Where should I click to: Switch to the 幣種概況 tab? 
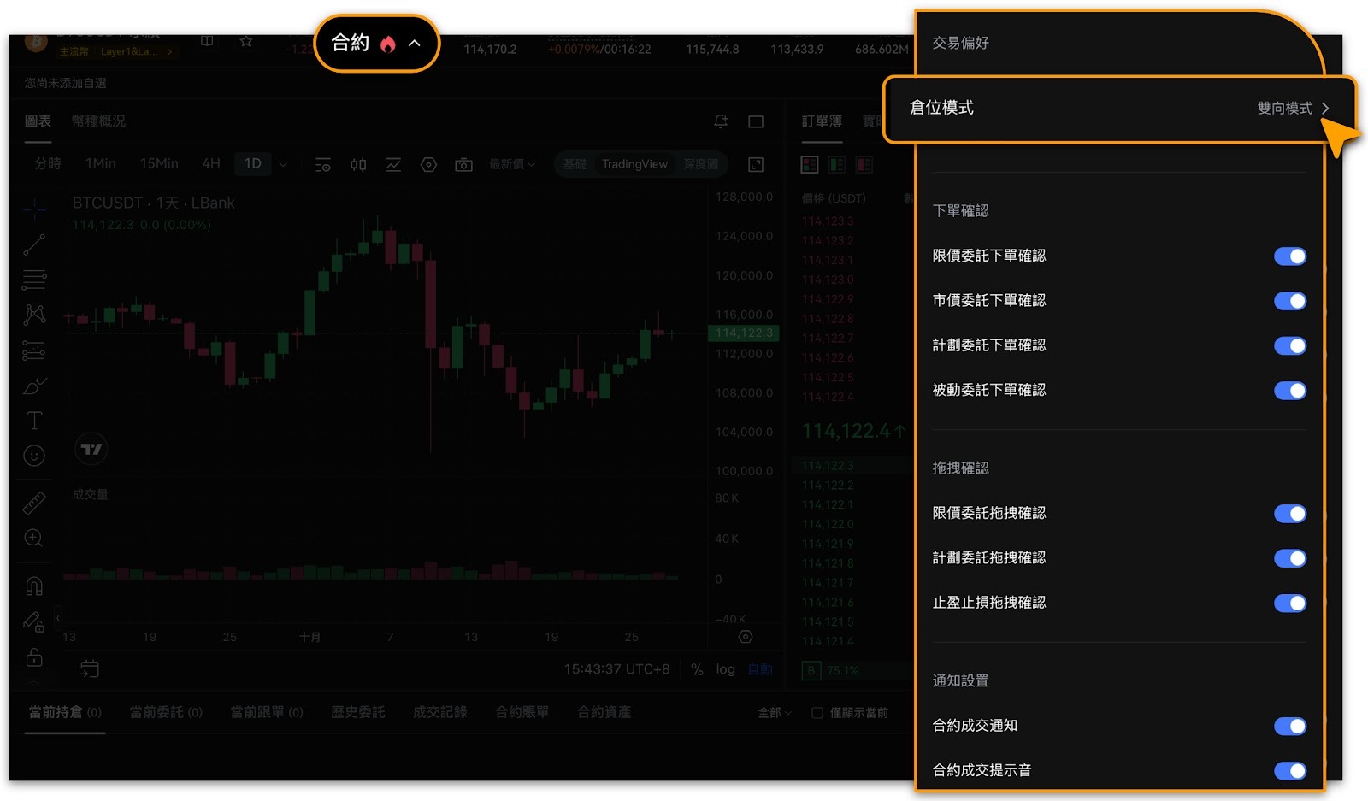(x=98, y=121)
